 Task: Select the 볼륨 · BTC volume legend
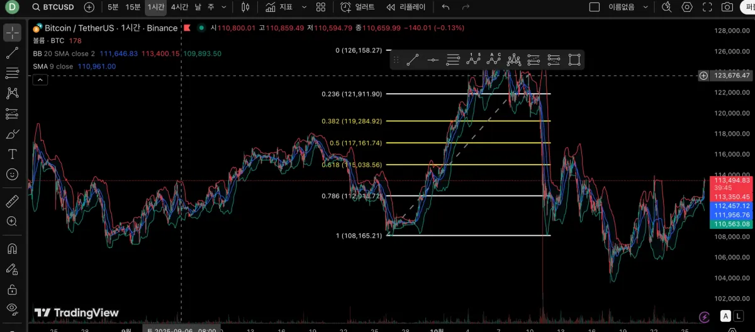coord(48,40)
